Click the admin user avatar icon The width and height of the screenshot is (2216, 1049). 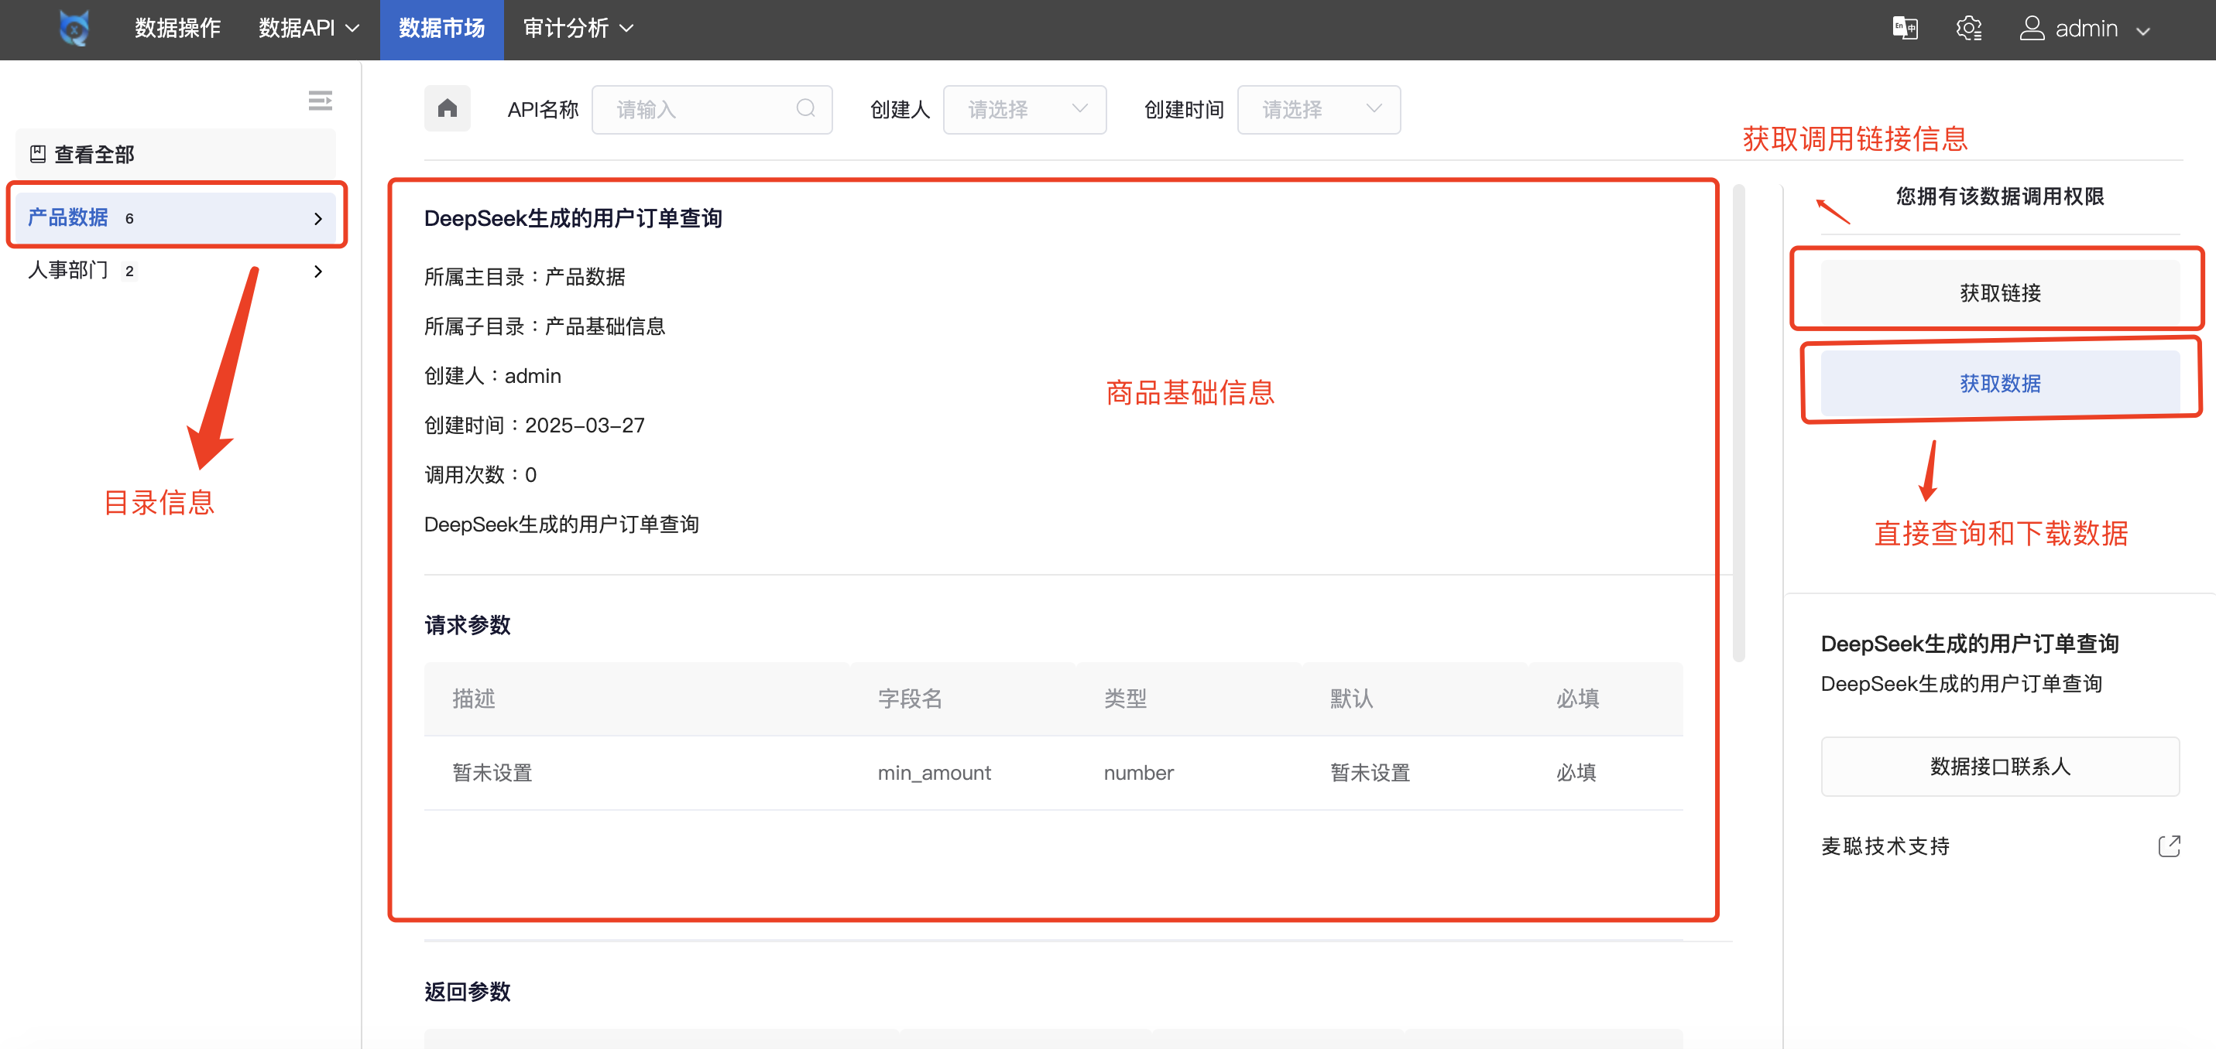click(x=2032, y=29)
